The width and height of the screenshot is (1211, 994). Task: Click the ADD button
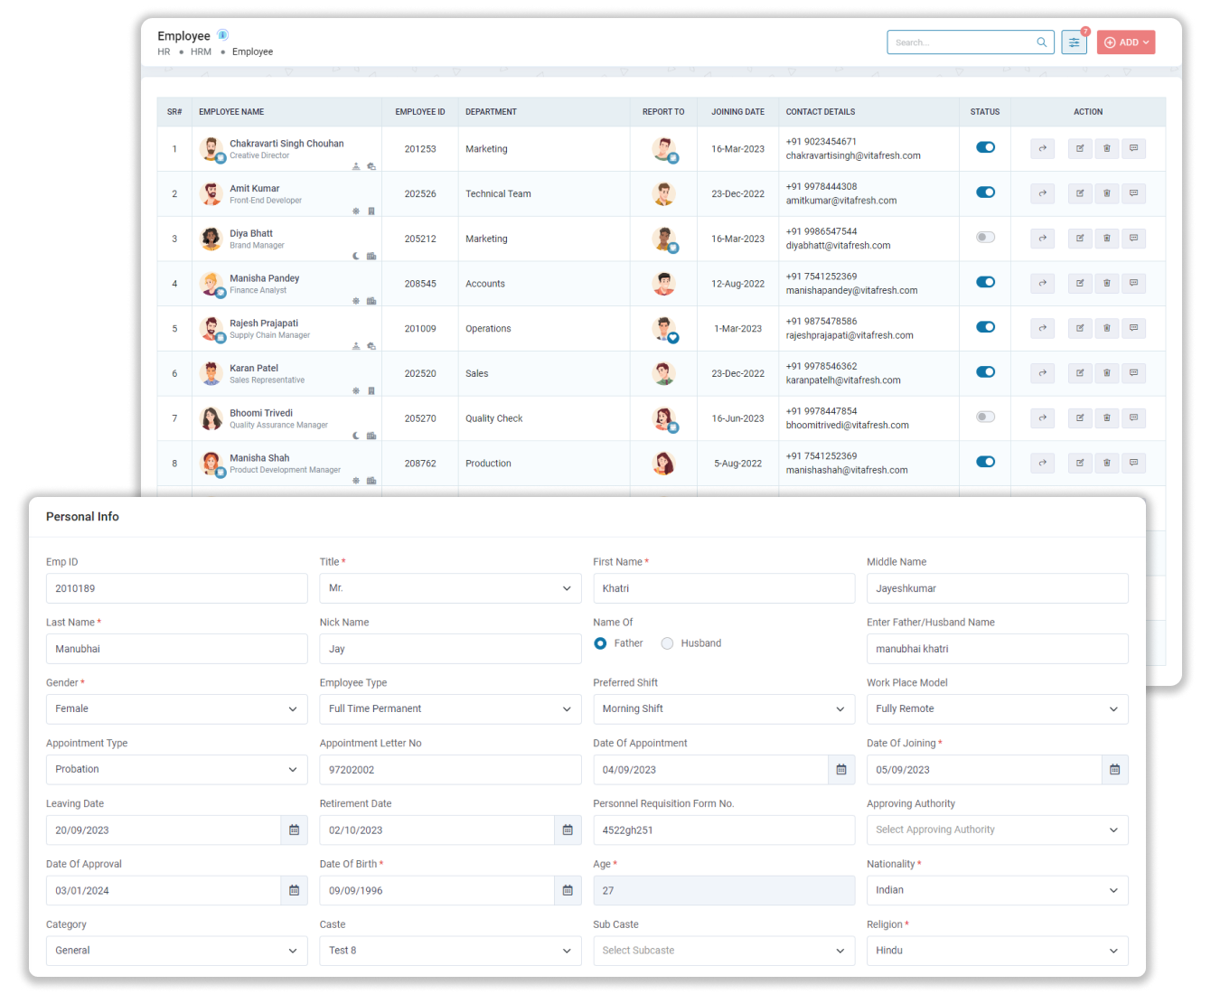(1126, 42)
